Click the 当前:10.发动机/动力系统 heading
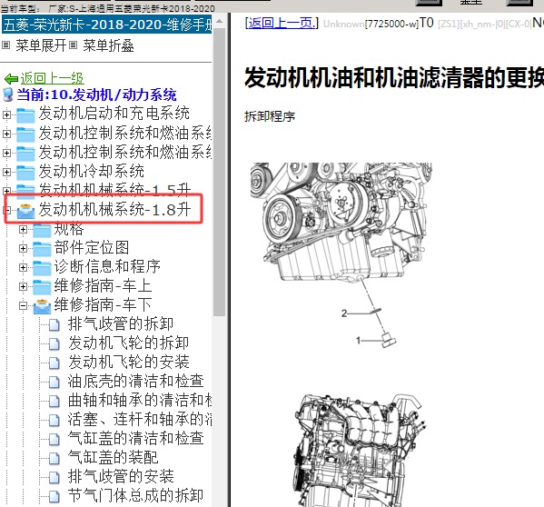 pyautogui.click(x=97, y=95)
